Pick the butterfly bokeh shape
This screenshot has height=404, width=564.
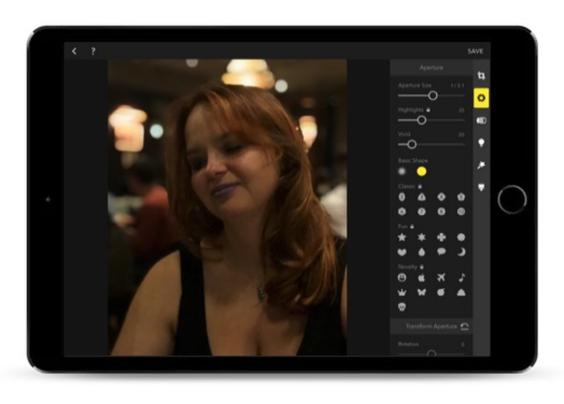pos(422,292)
